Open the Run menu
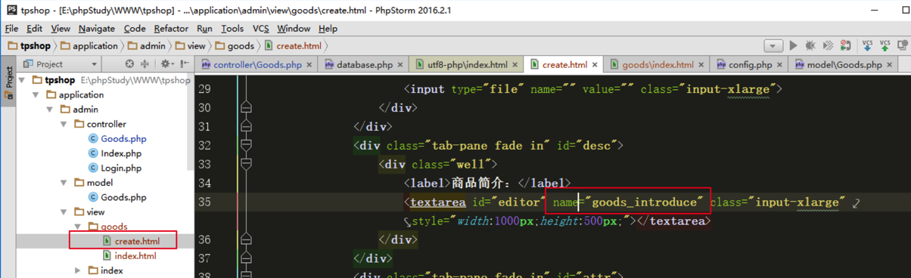 pos(204,29)
